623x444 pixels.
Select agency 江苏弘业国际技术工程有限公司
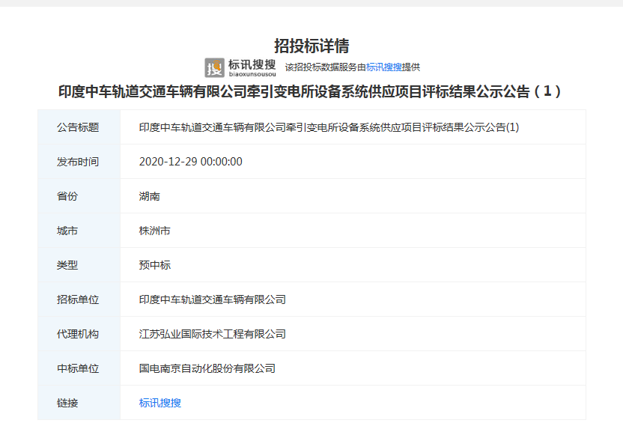pyautogui.click(x=213, y=334)
